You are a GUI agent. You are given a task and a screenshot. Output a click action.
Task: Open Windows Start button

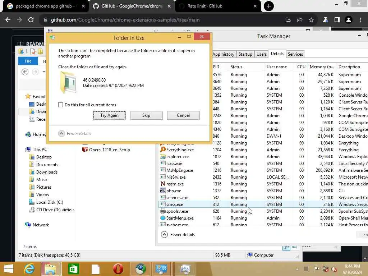coord(9,269)
